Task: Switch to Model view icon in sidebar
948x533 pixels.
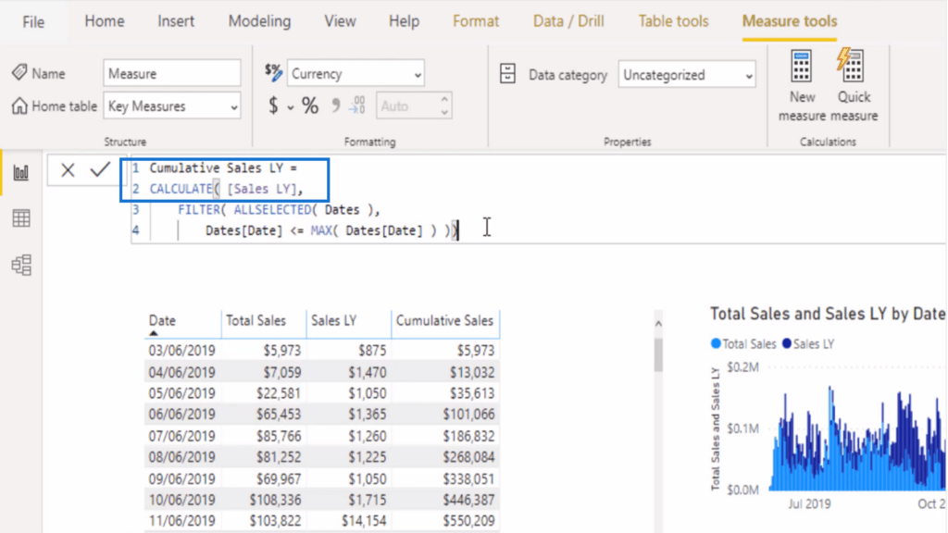Action: [21, 265]
